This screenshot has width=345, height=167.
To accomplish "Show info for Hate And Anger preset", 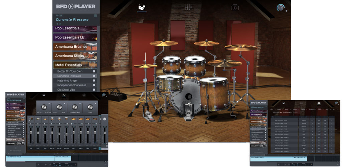I will click(x=94, y=80).
